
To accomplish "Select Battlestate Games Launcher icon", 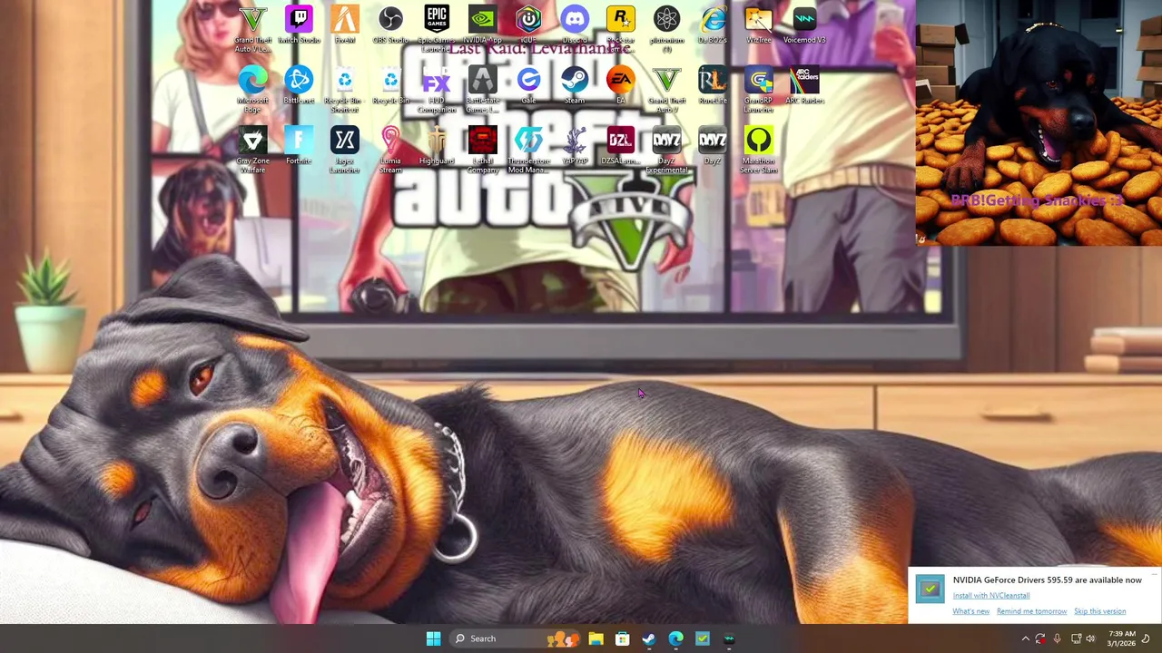I will pyautogui.click(x=482, y=89).
